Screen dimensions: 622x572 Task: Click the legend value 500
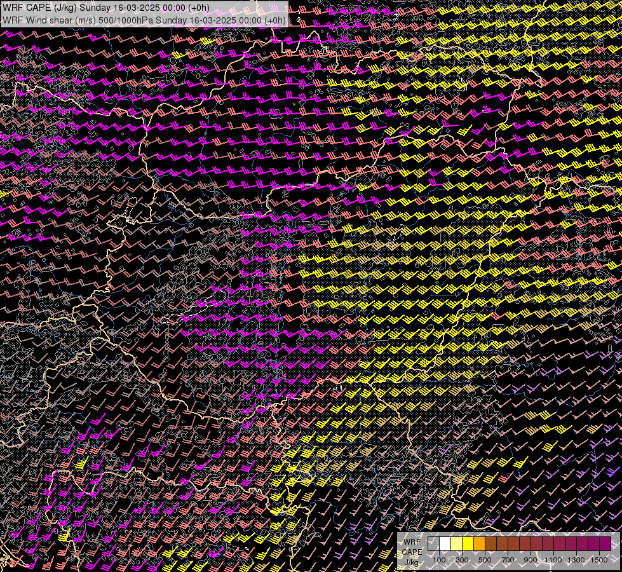(x=485, y=560)
